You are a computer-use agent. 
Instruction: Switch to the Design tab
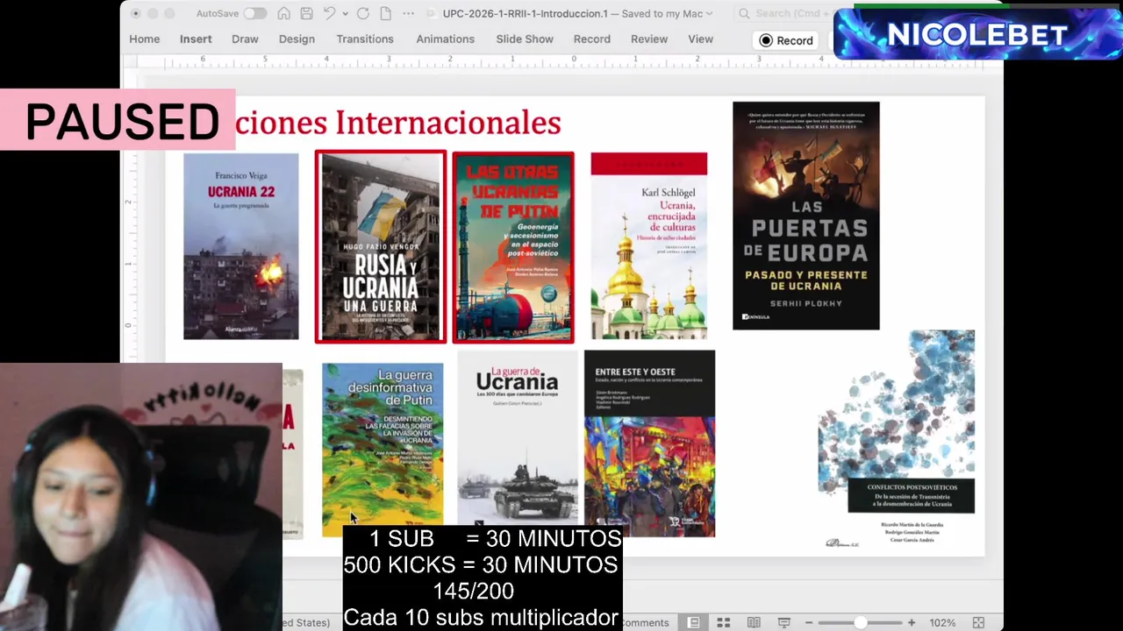click(297, 39)
